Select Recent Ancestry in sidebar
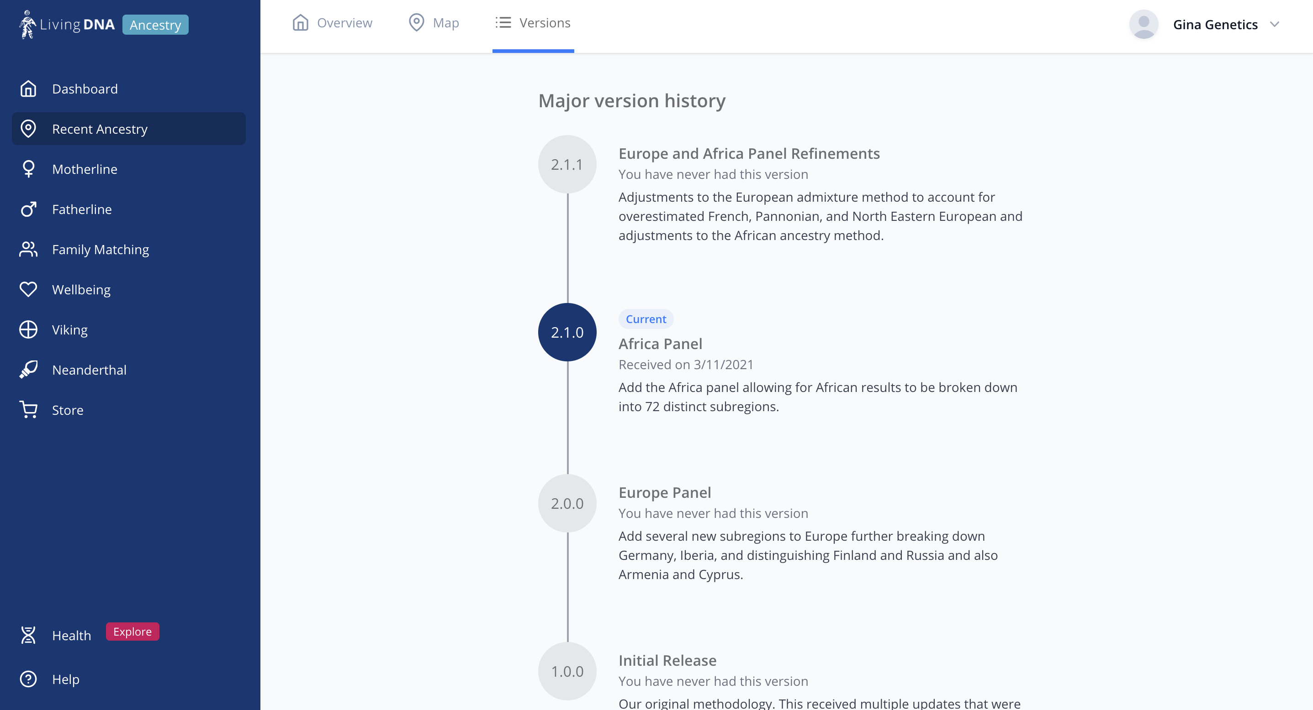This screenshot has width=1313, height=710. pyautogui.click(x=128, y=129)
